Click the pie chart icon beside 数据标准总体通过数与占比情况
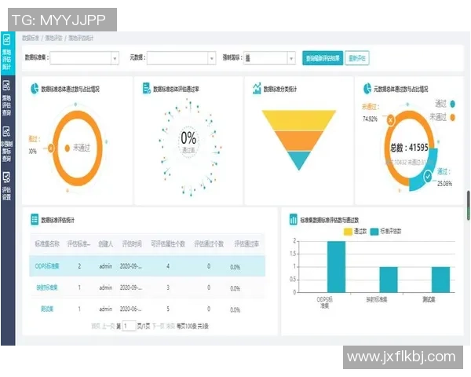Screen dimensions: 471x377 coord(35,89)
